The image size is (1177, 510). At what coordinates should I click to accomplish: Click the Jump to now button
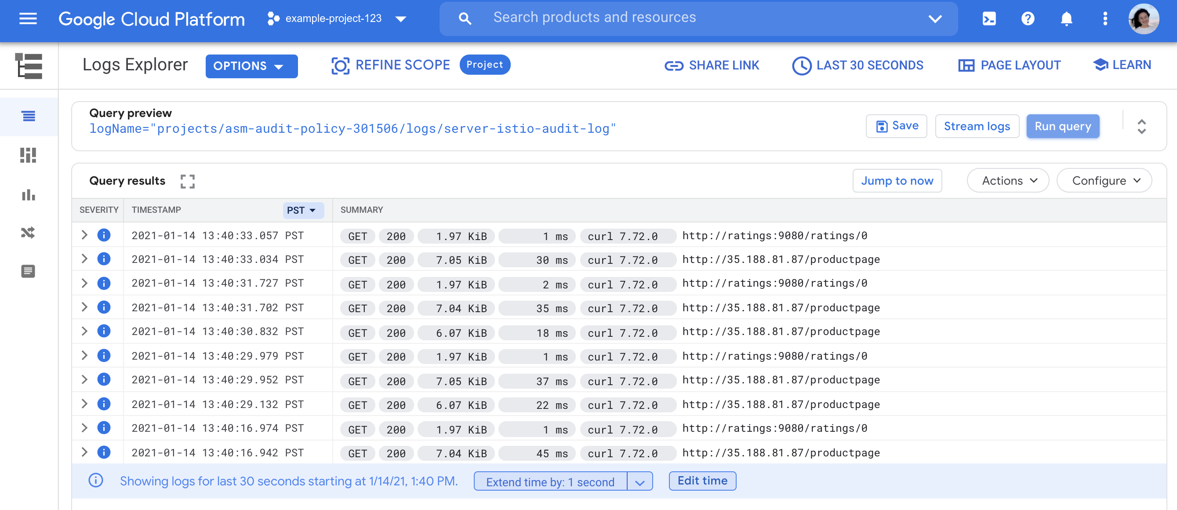click(898, 180)
